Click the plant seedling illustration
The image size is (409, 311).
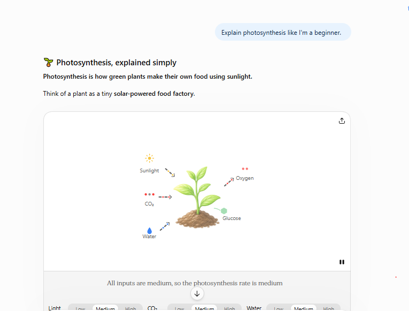click(197, 197)
